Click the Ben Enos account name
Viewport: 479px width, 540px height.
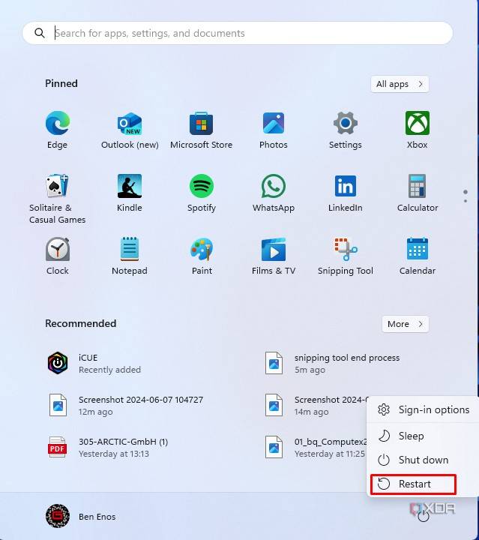tap(97, 517)
